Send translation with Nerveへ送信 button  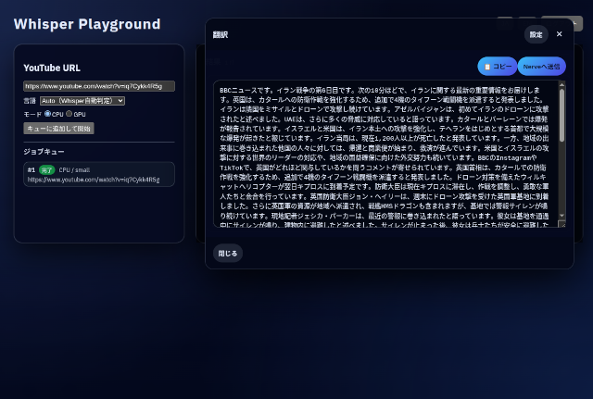pos(541,67)
